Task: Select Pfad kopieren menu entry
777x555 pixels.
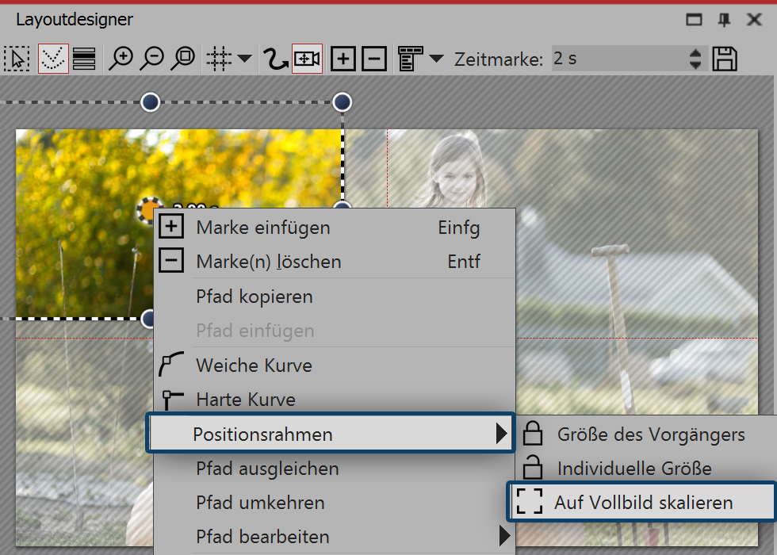Action: (335, 297)
